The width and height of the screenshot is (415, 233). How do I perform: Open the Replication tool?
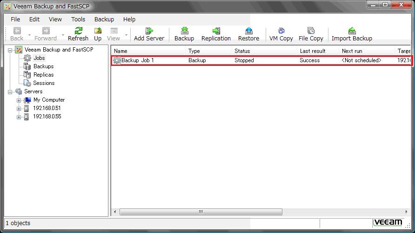216,31
